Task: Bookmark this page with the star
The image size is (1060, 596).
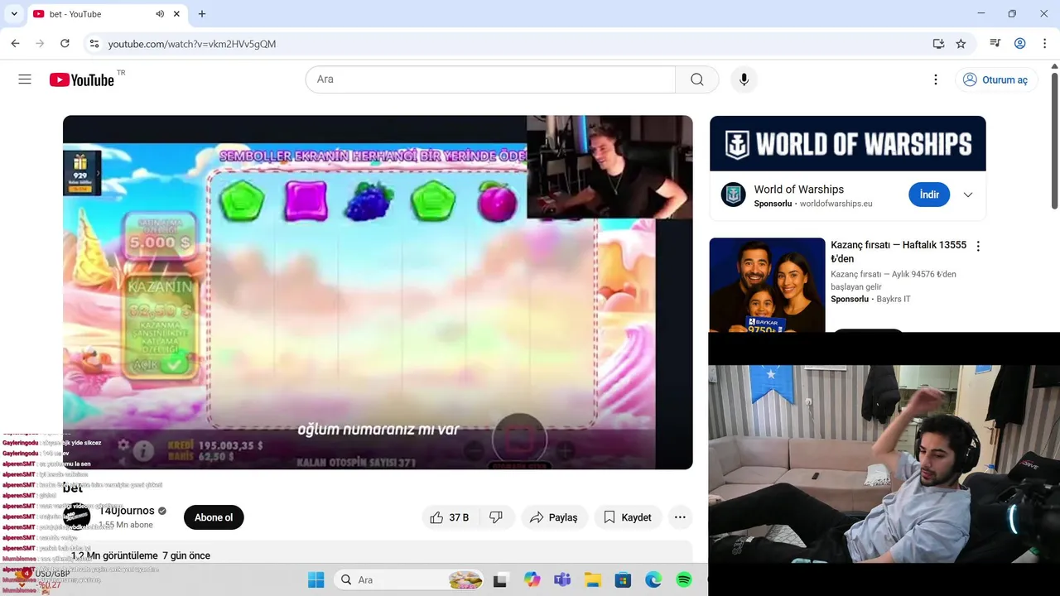Action: coord(961,44)
